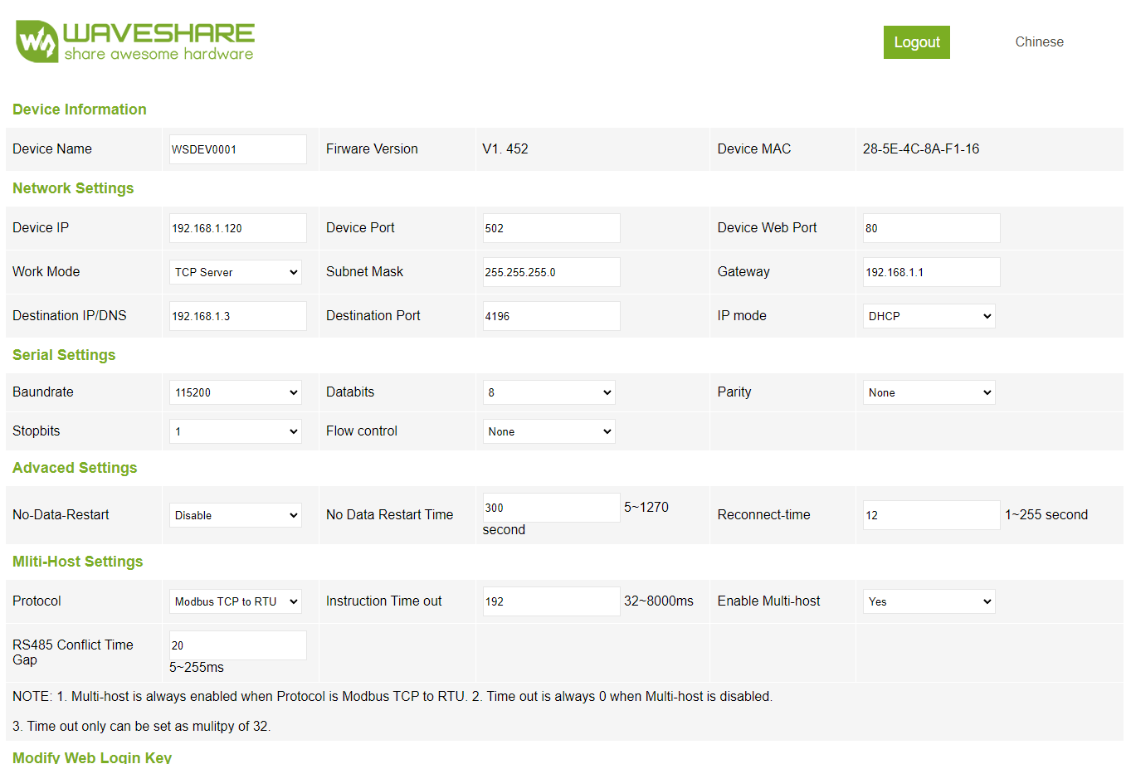Focus the Device IP text field
1131x764 pixels.
(x=237, y=228)
